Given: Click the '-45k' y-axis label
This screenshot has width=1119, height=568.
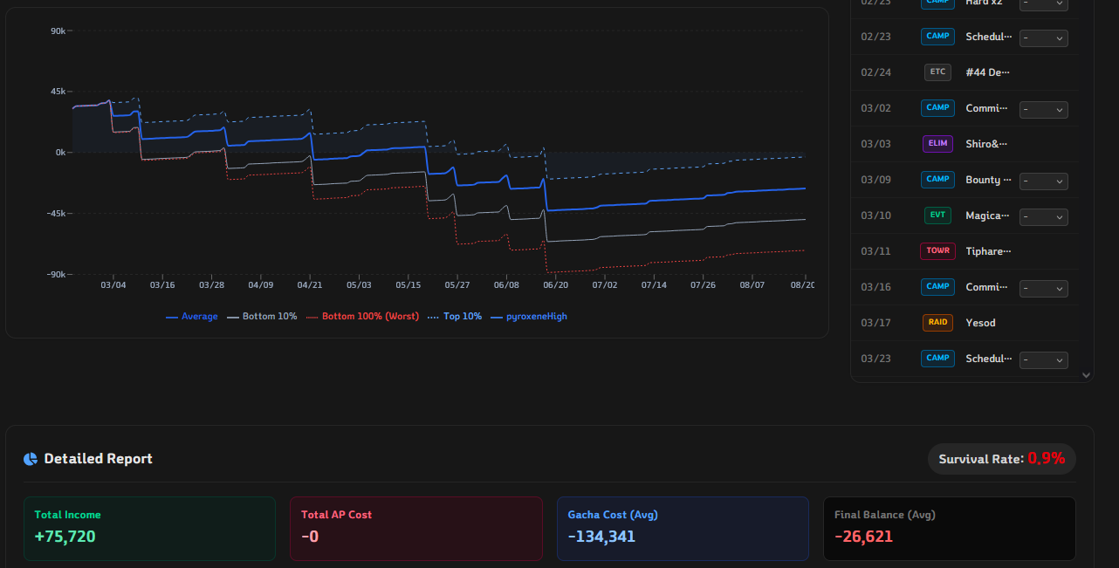Looking at the screenshot, I should coord(57,214).
